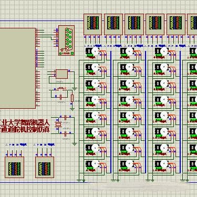197x197 pixels.
Task: Select the leftmost oscilloscope in the top row
Action: 92,24
